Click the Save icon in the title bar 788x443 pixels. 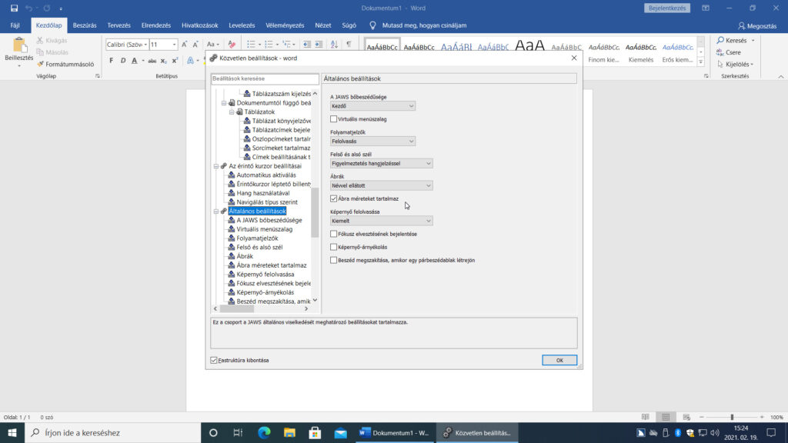tap(14, 8)
